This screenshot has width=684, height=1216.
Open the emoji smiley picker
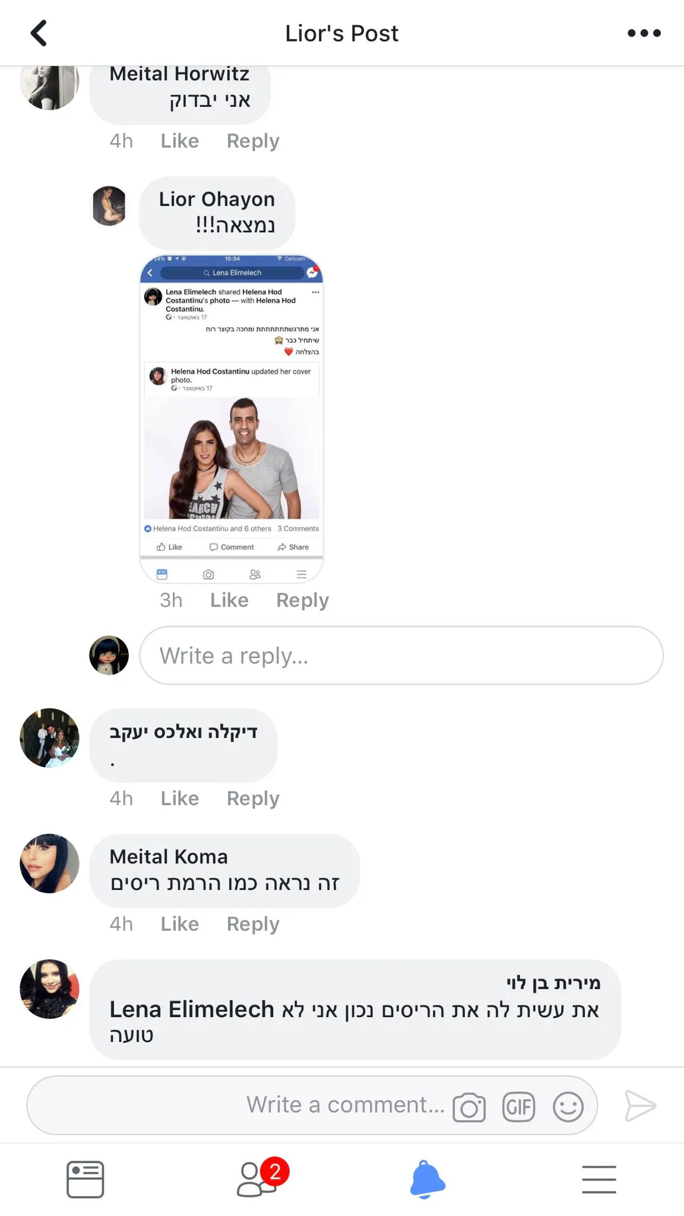click(568, 1107)
